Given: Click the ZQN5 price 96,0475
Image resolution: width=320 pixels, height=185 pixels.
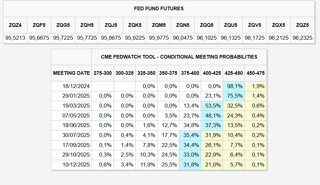Looking at the screenshot, I should click(183, 38).
